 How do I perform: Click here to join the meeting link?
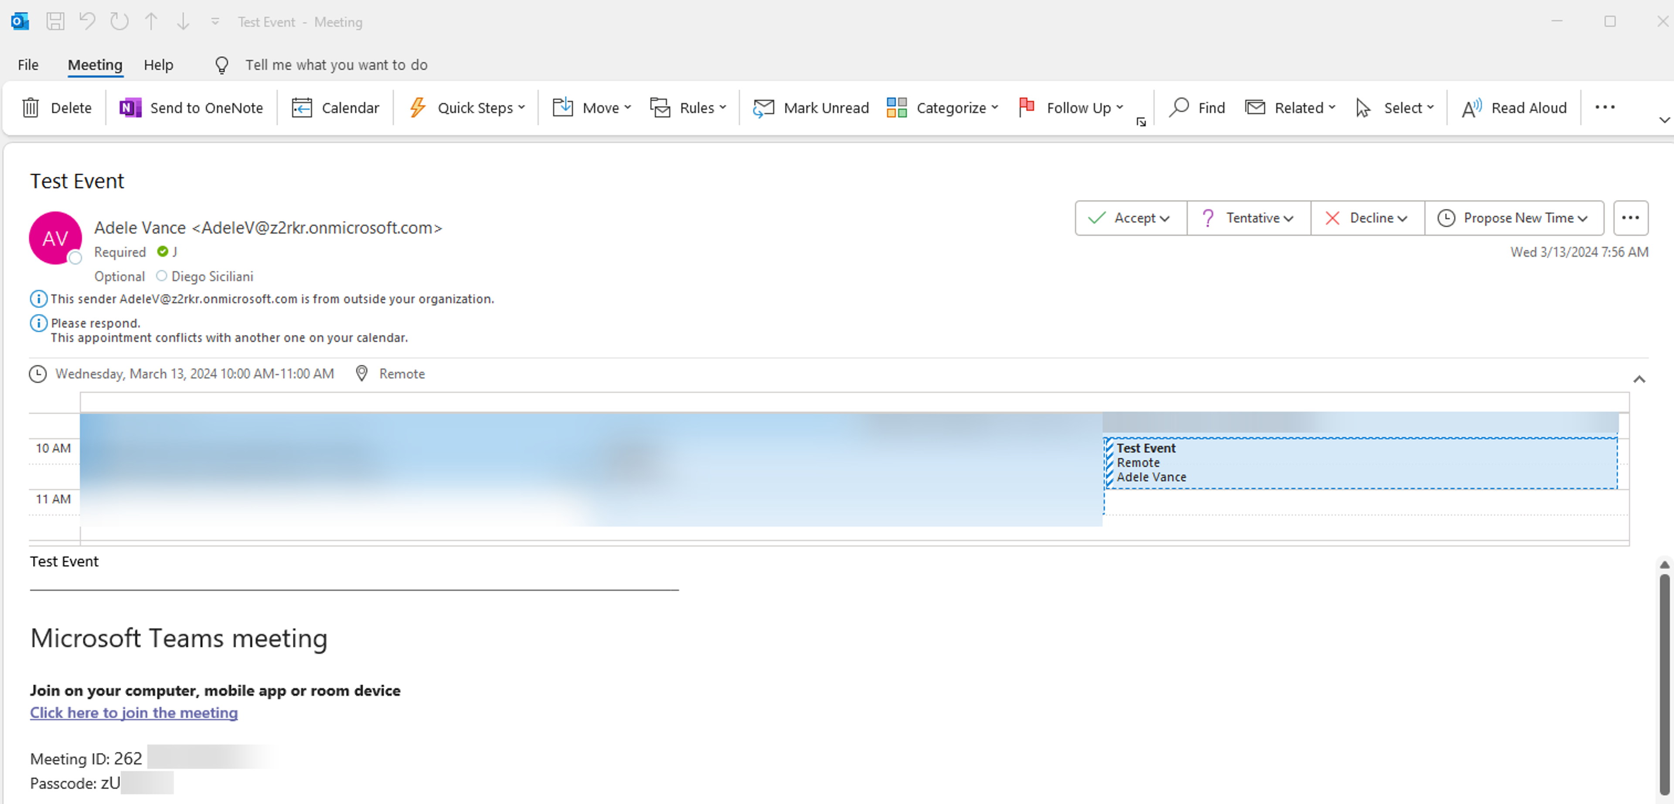click(x=134, y=712)
